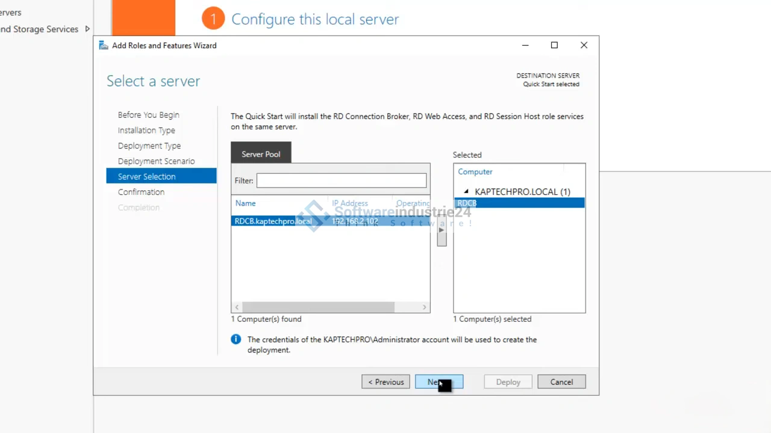
Task: Click the wizard title bar icon
Action: click(x=104, y=46)
